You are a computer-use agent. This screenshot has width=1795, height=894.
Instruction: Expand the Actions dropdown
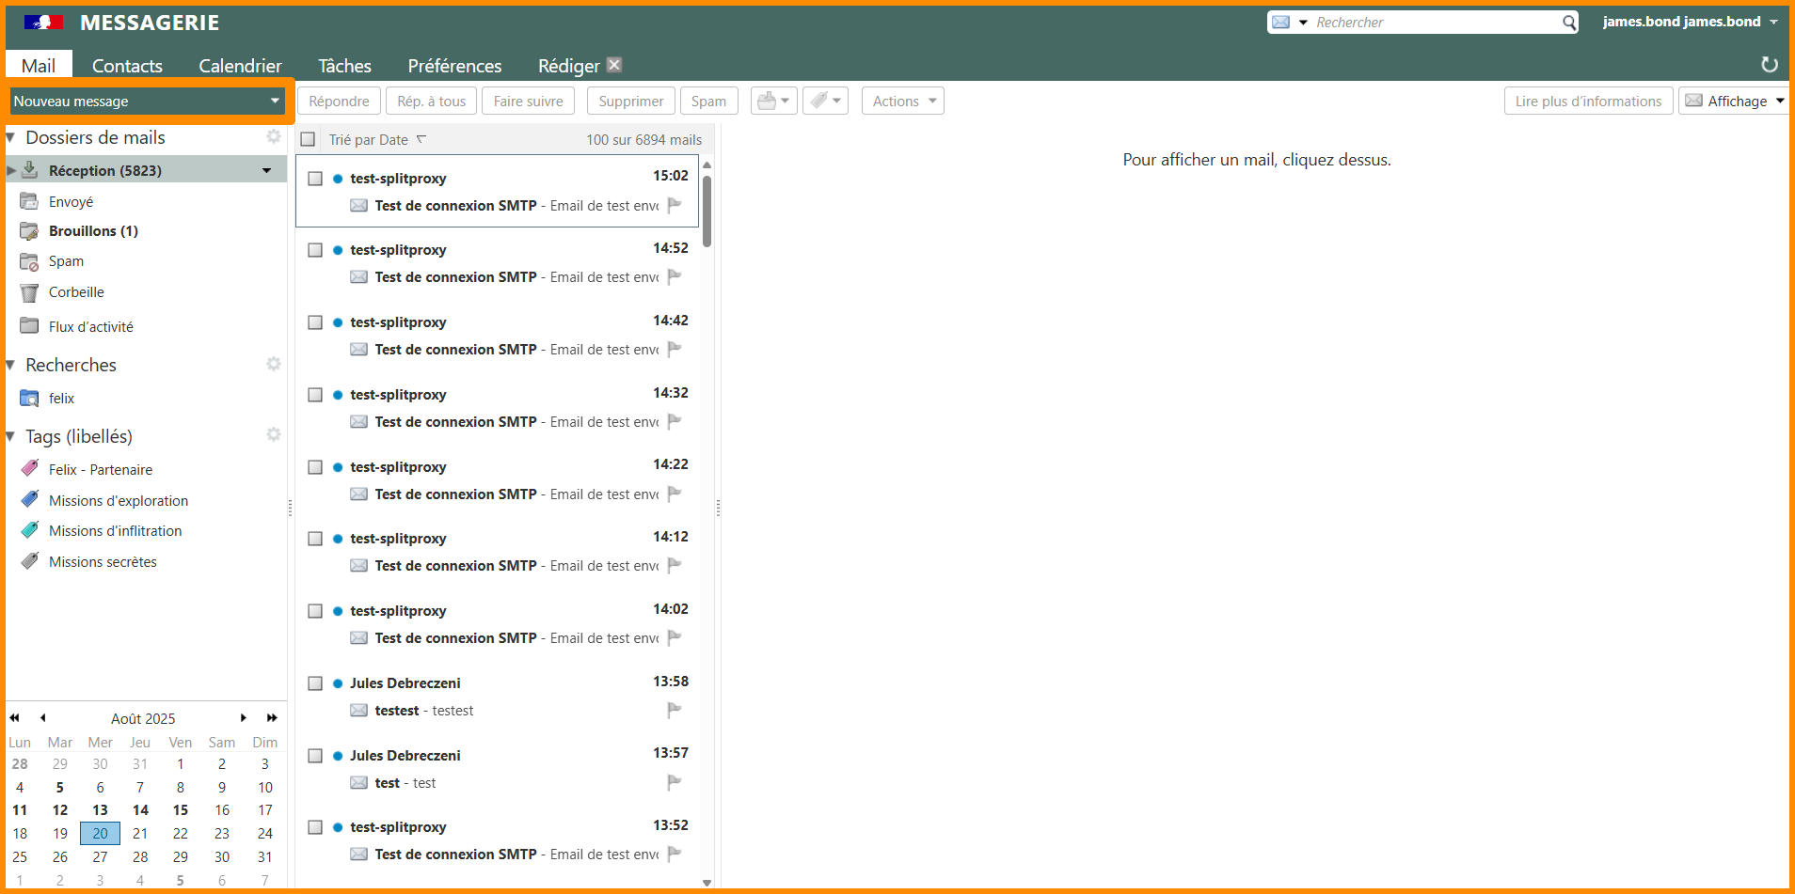902,101
